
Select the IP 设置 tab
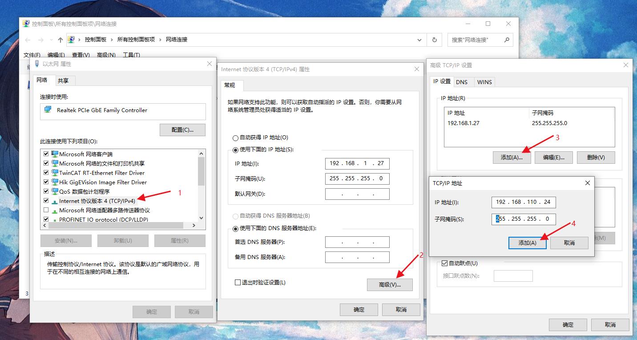(x=442, y=81)
